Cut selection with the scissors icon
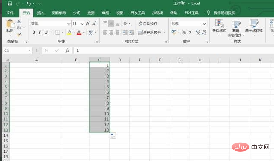Screen dimensions: 274x161 point(19,21)
